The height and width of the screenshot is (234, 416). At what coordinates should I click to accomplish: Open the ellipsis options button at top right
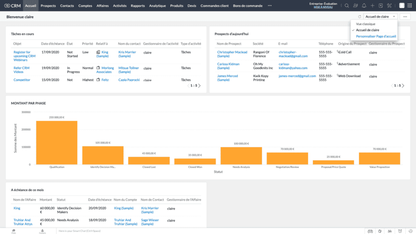(405, 16)
